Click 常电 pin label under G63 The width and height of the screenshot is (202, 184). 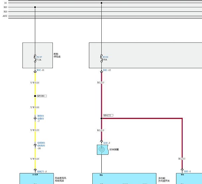182,175
